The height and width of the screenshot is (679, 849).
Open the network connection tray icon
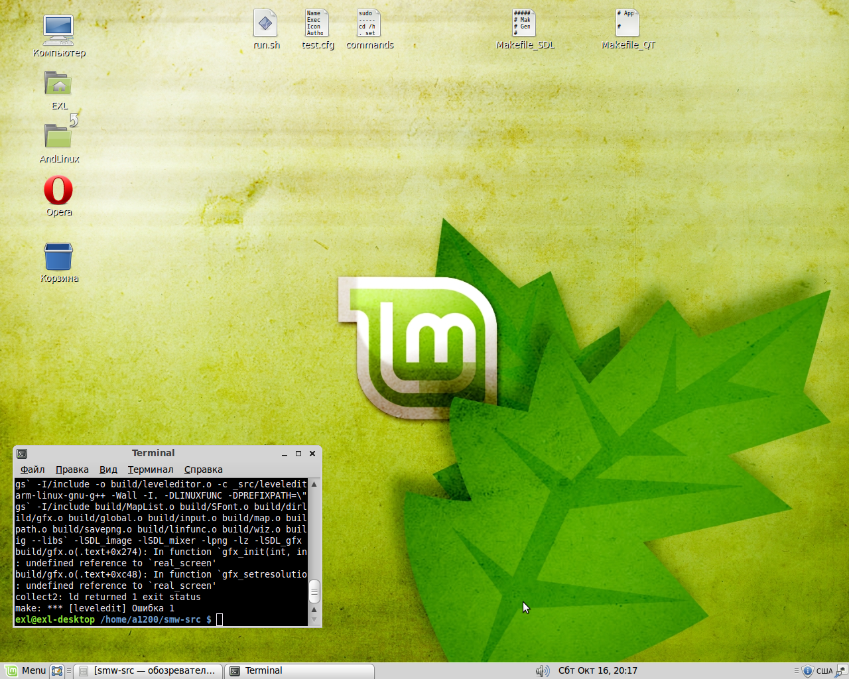click(x=841, y=671)
